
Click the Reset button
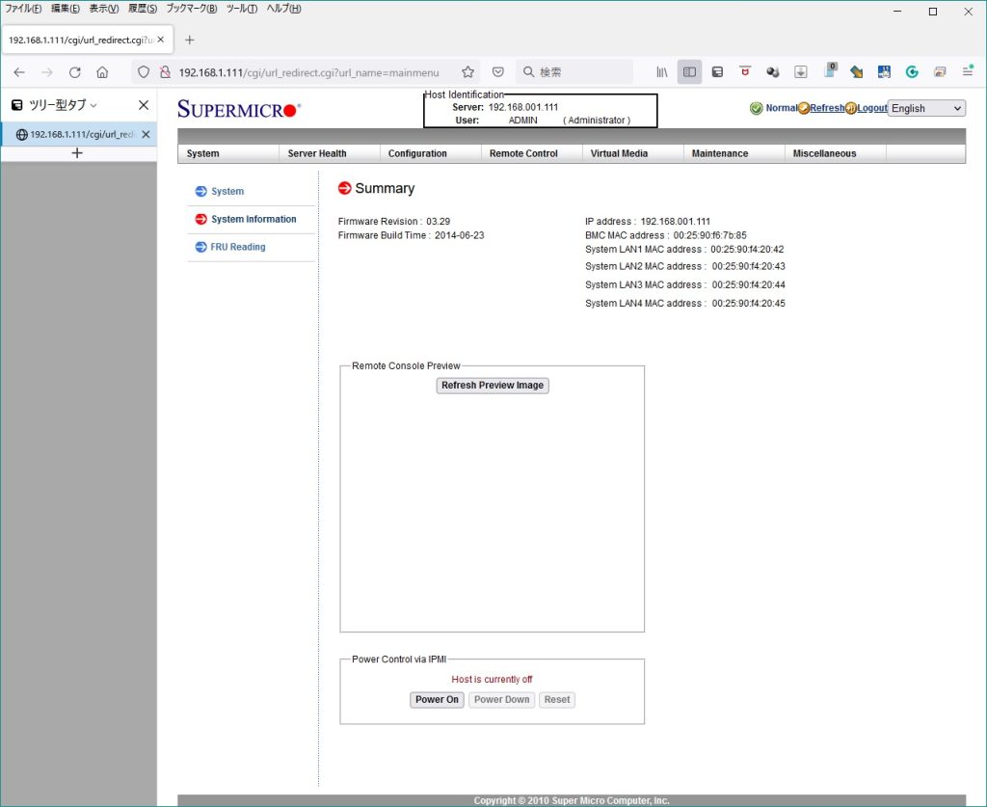(557, 700)
